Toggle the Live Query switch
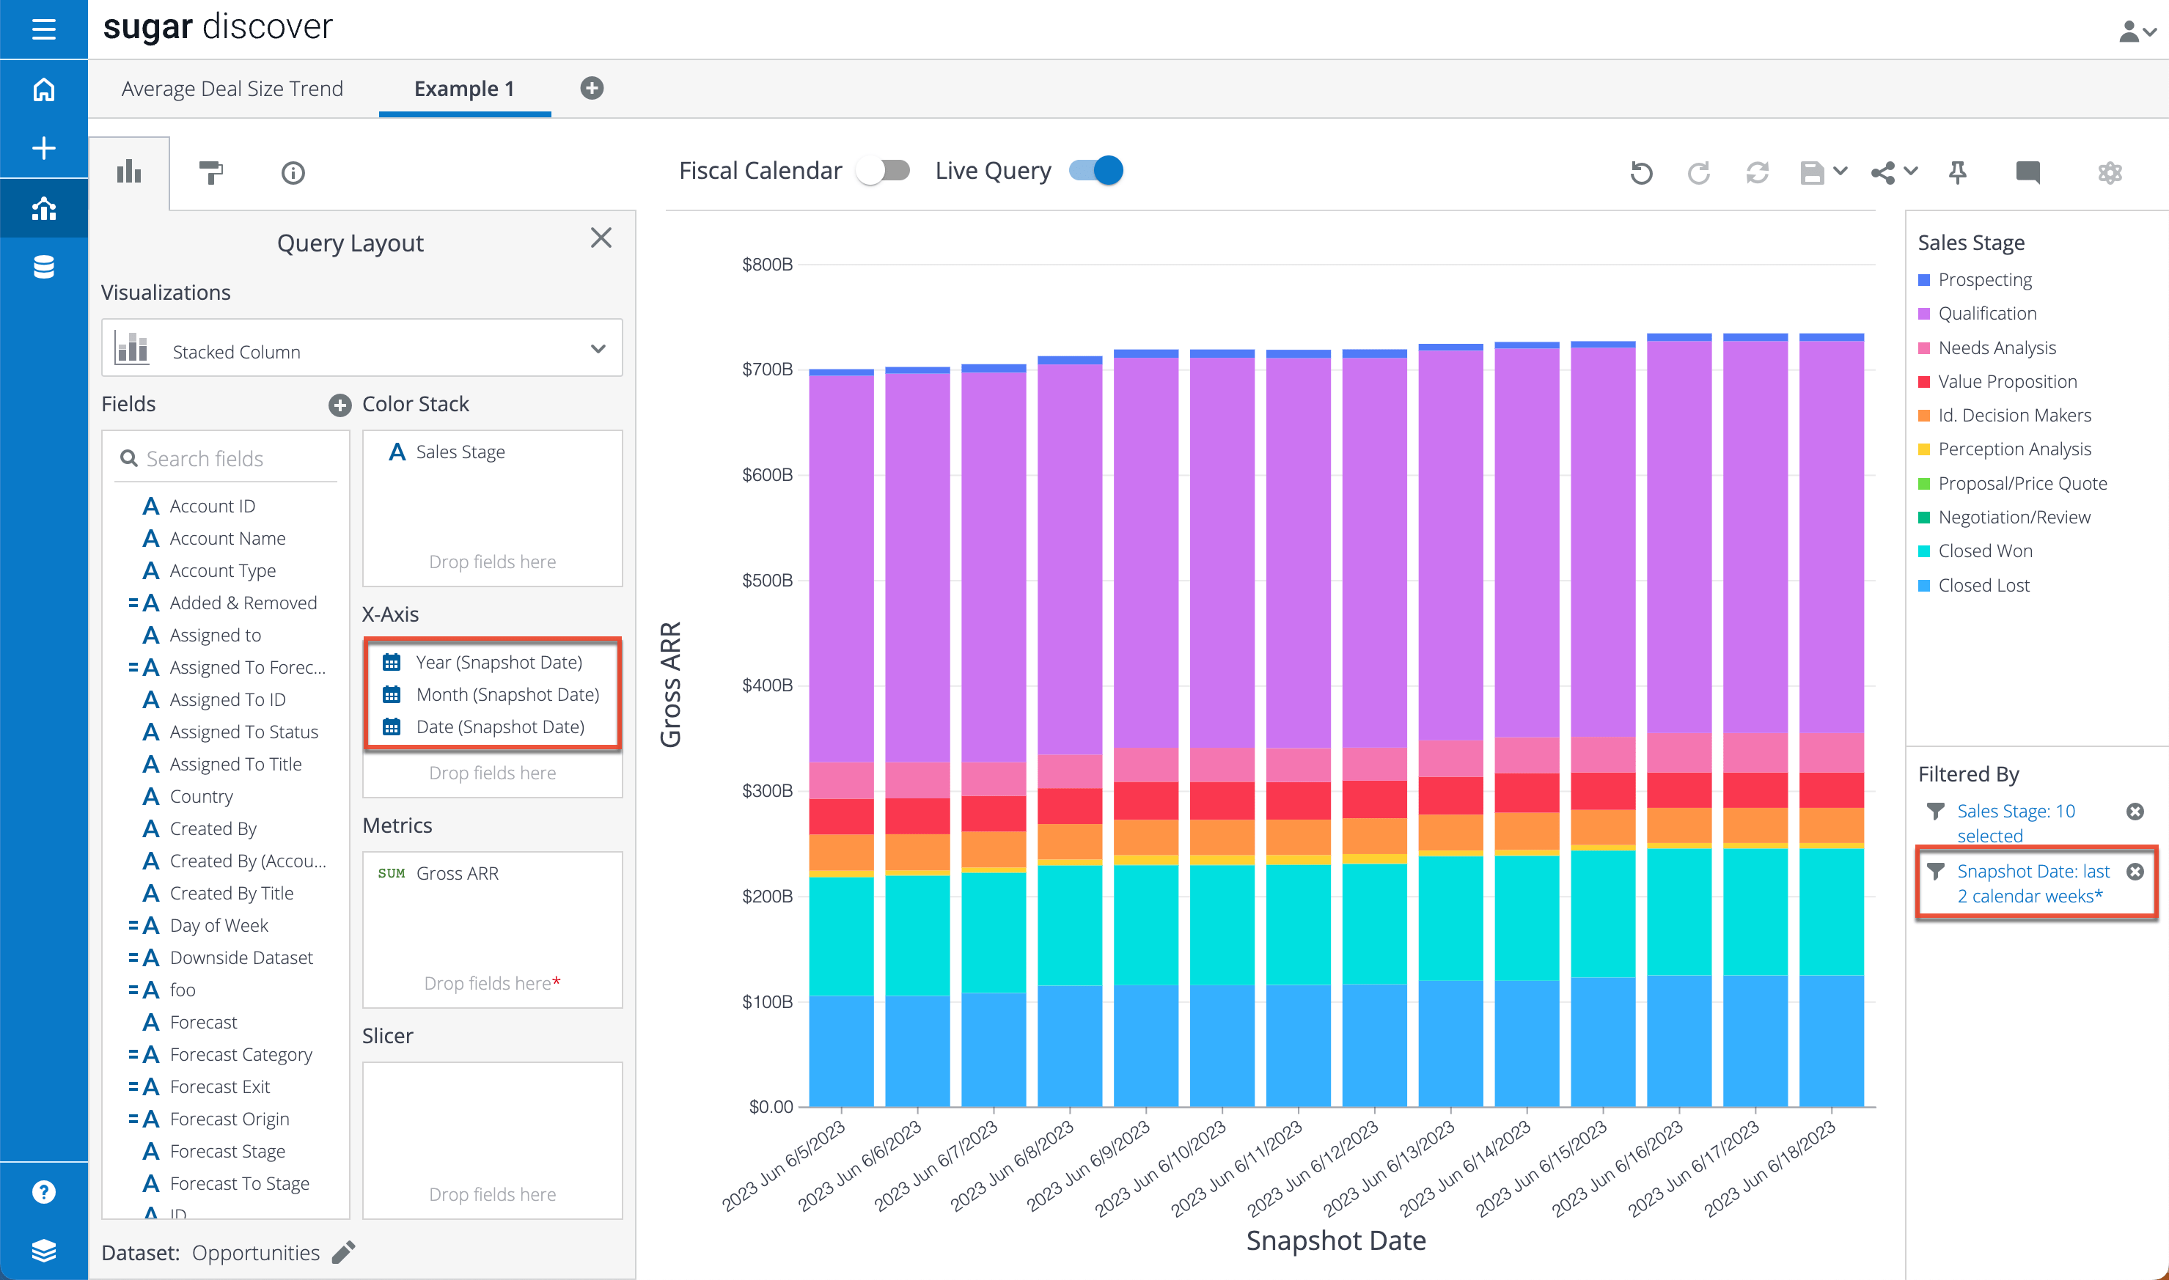 tap(1095, 171)
